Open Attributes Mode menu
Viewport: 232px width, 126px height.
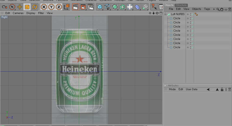pyautogui.click(x=172, y=89)
